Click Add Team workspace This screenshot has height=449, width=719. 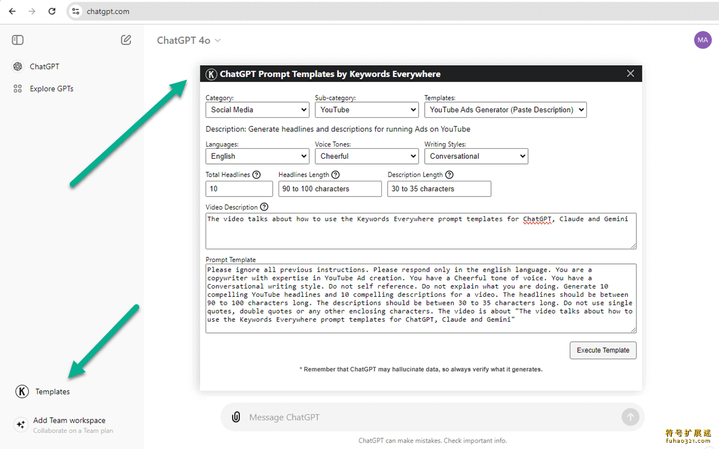[69, 420]
